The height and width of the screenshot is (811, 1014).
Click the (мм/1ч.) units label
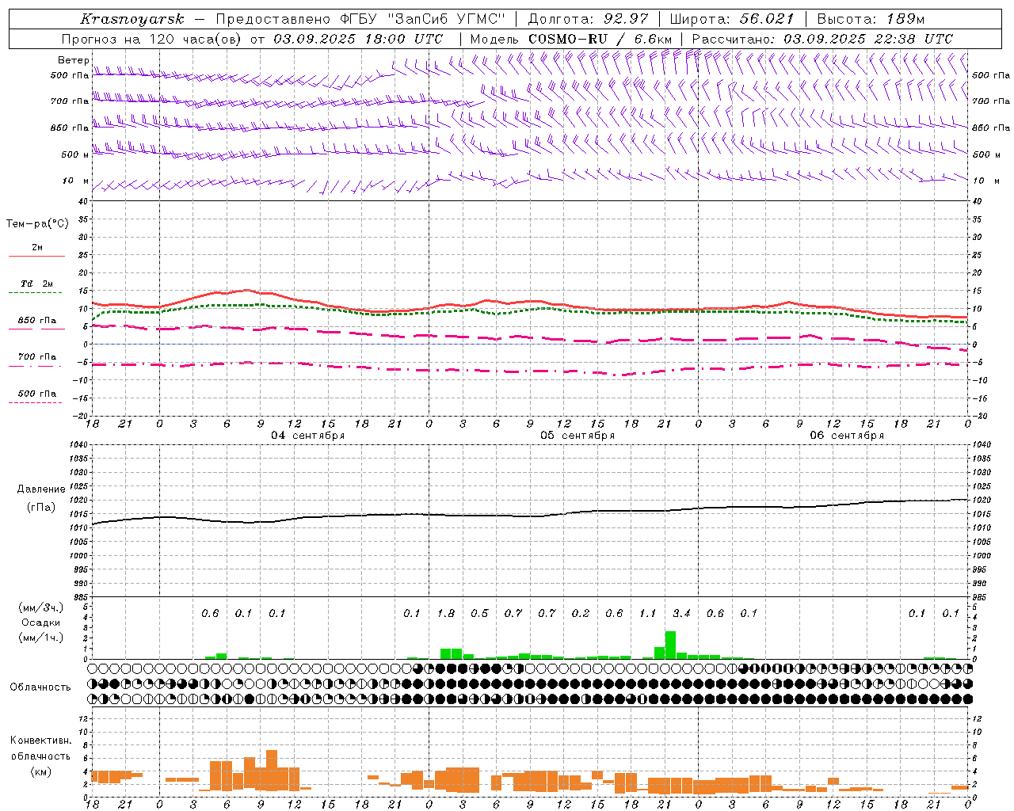[x=39, y=638]
